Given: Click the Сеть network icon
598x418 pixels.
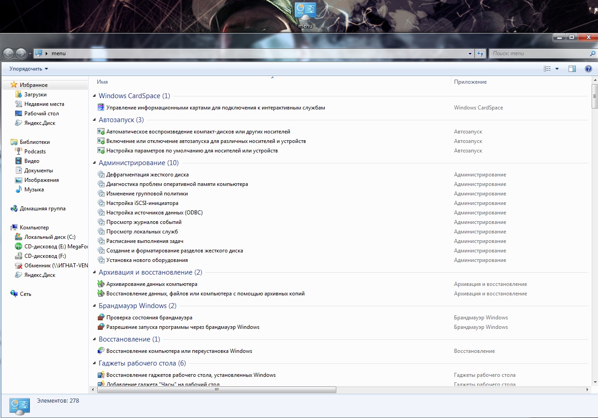Looking at the screenshot, I should point(14,294).
